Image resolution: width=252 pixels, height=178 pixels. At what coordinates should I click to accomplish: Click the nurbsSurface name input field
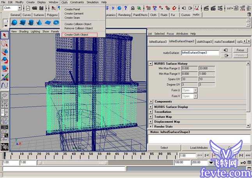point(200,53)
